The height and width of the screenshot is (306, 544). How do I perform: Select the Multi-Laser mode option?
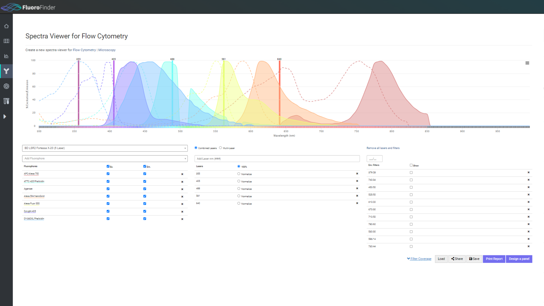tap(220, 148)
